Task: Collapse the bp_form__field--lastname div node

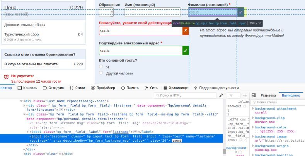Action: pyautogui.click(x=24, y=114)
